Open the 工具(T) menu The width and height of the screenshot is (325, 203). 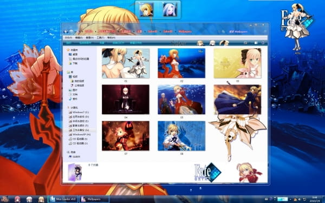tap(100, 38)
